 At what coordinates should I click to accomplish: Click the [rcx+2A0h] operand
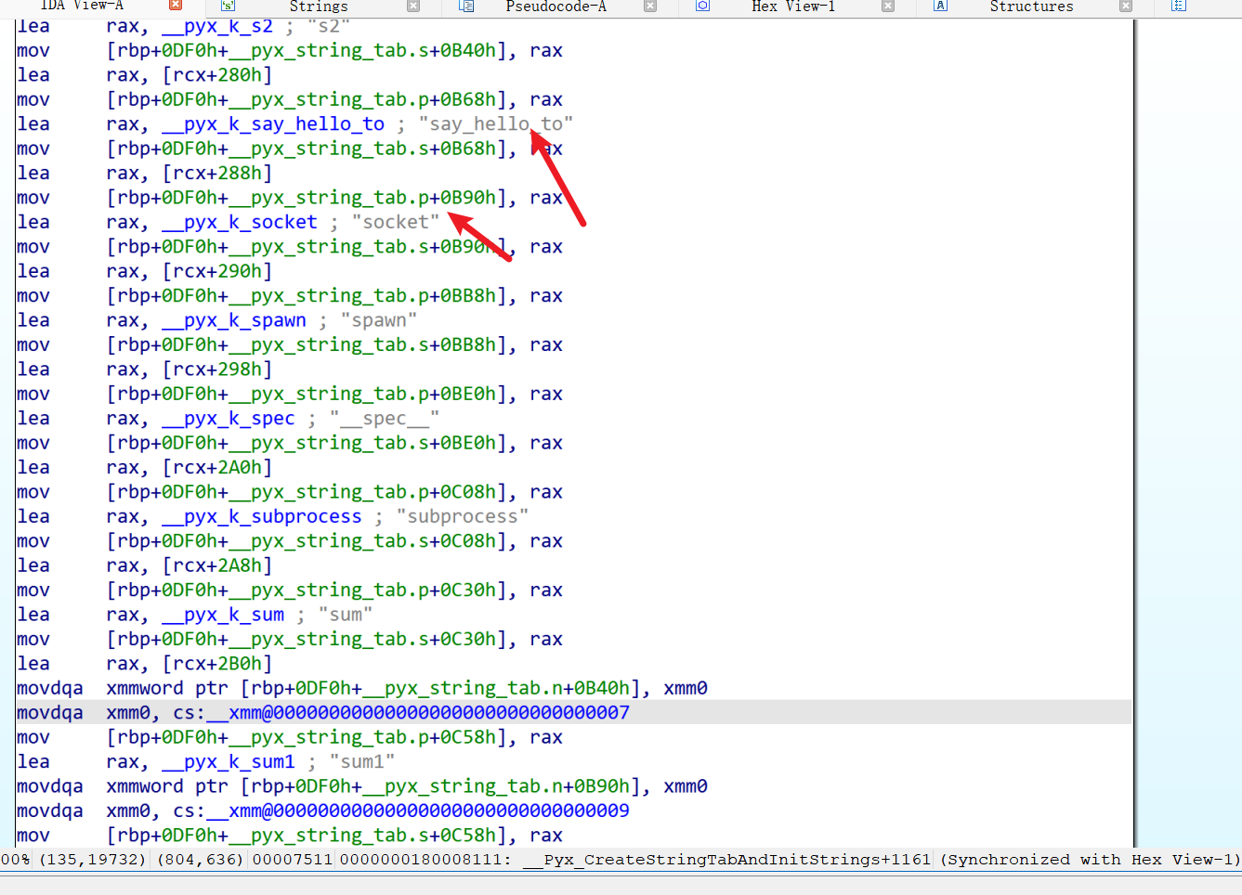(217, 469)
